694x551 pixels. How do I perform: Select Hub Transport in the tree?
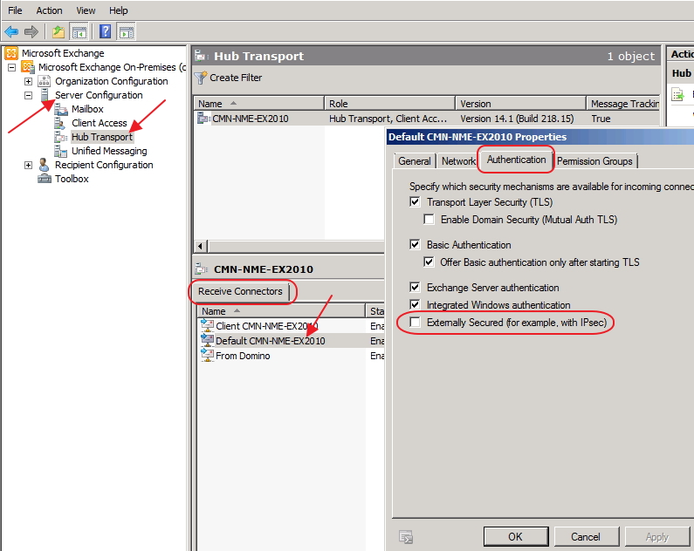point(102,137)
